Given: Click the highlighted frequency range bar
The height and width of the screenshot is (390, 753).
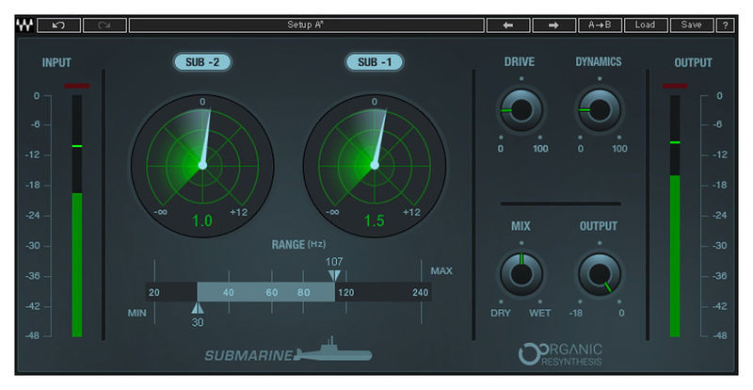Looking at the screenshot, I should [x=266, y=292].
